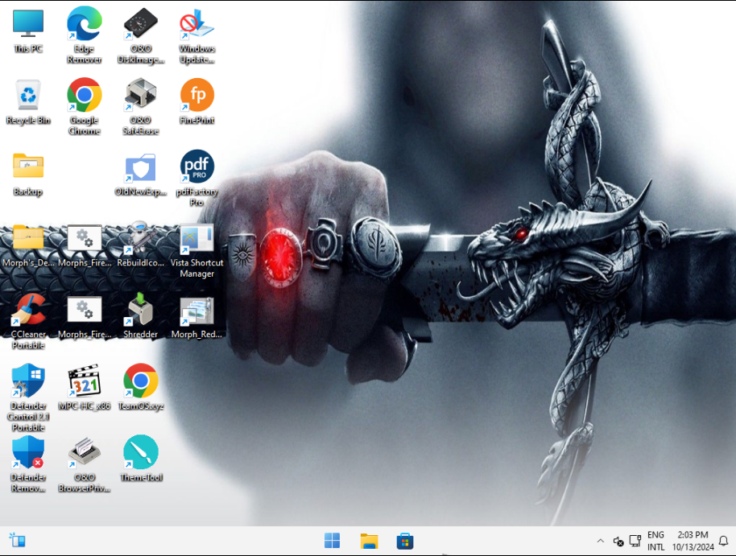736x556 pixels.
Task: Select Google Chrome desktop shortcut
Action: (x=85, y=107)
